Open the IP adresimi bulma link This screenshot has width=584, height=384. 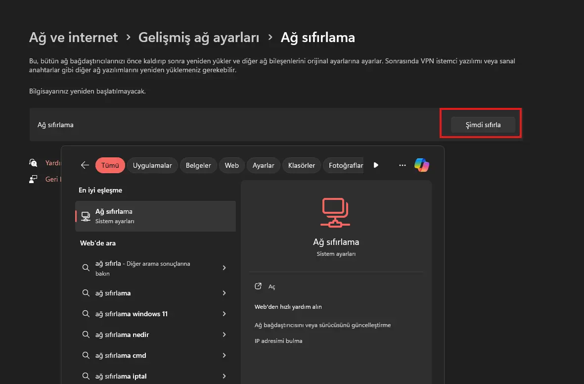tap(278, 341)
